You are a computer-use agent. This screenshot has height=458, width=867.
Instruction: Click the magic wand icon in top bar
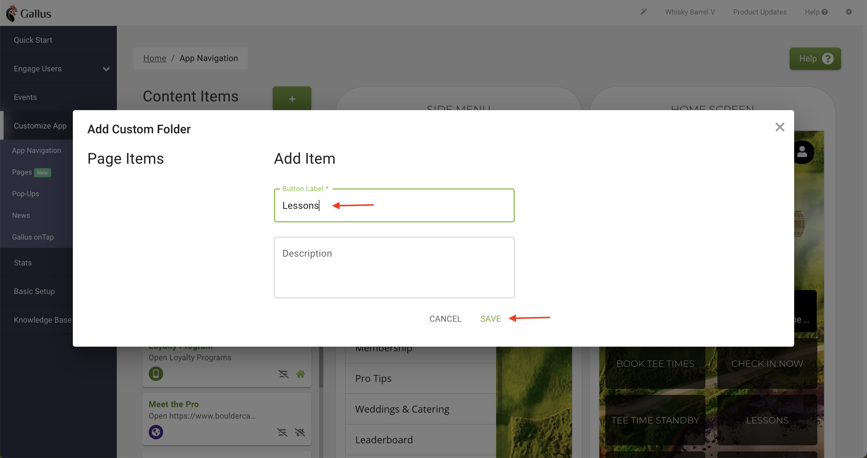[644, 12]
